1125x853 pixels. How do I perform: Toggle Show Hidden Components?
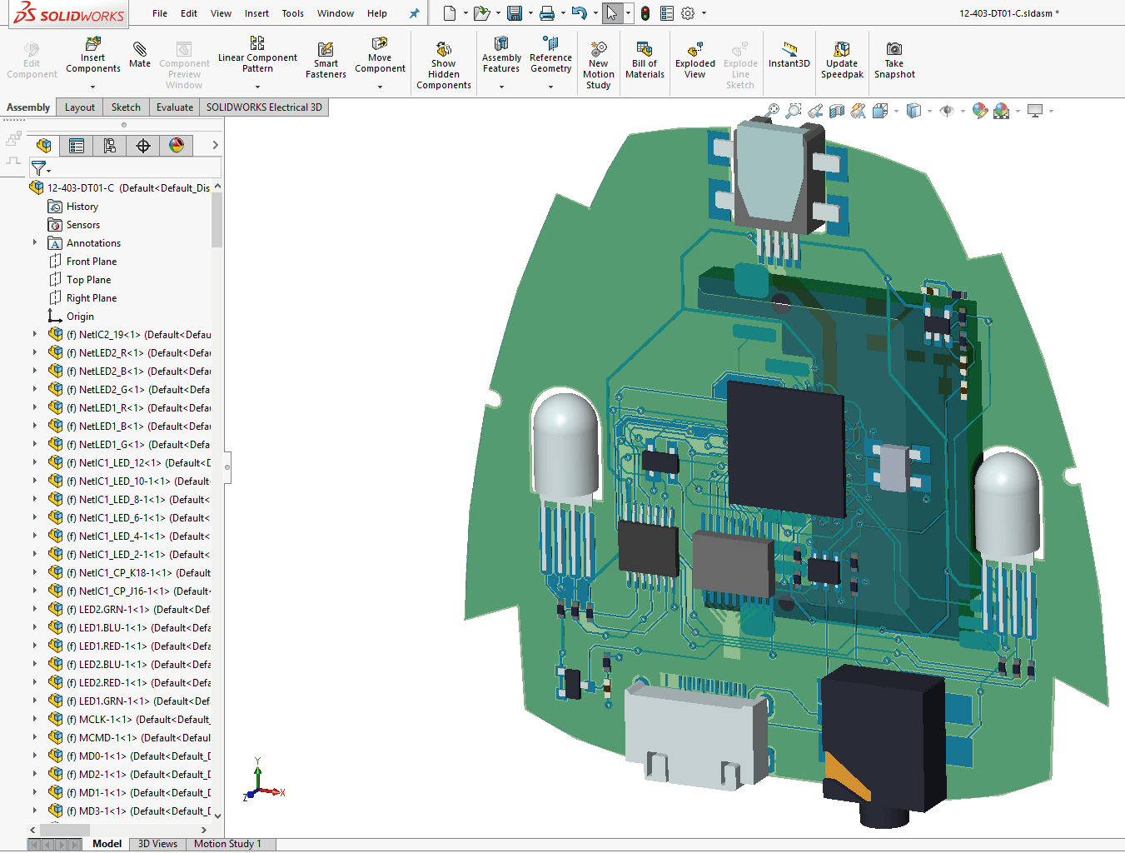click(x=444, y=65)
